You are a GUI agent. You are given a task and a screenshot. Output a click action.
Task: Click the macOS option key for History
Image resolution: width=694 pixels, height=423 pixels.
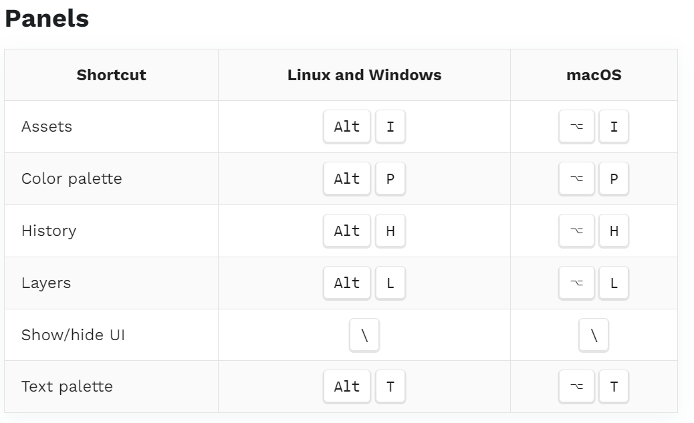point(576,231)
